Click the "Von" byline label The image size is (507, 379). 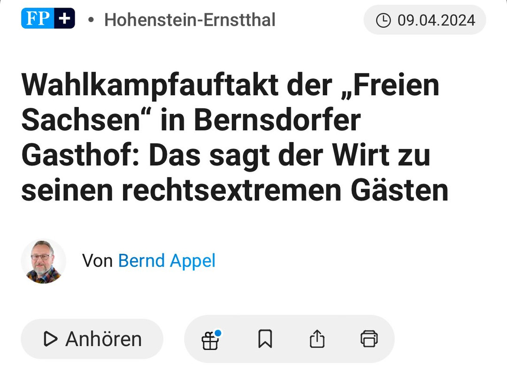pyautogui.click(x=97, y=261)
